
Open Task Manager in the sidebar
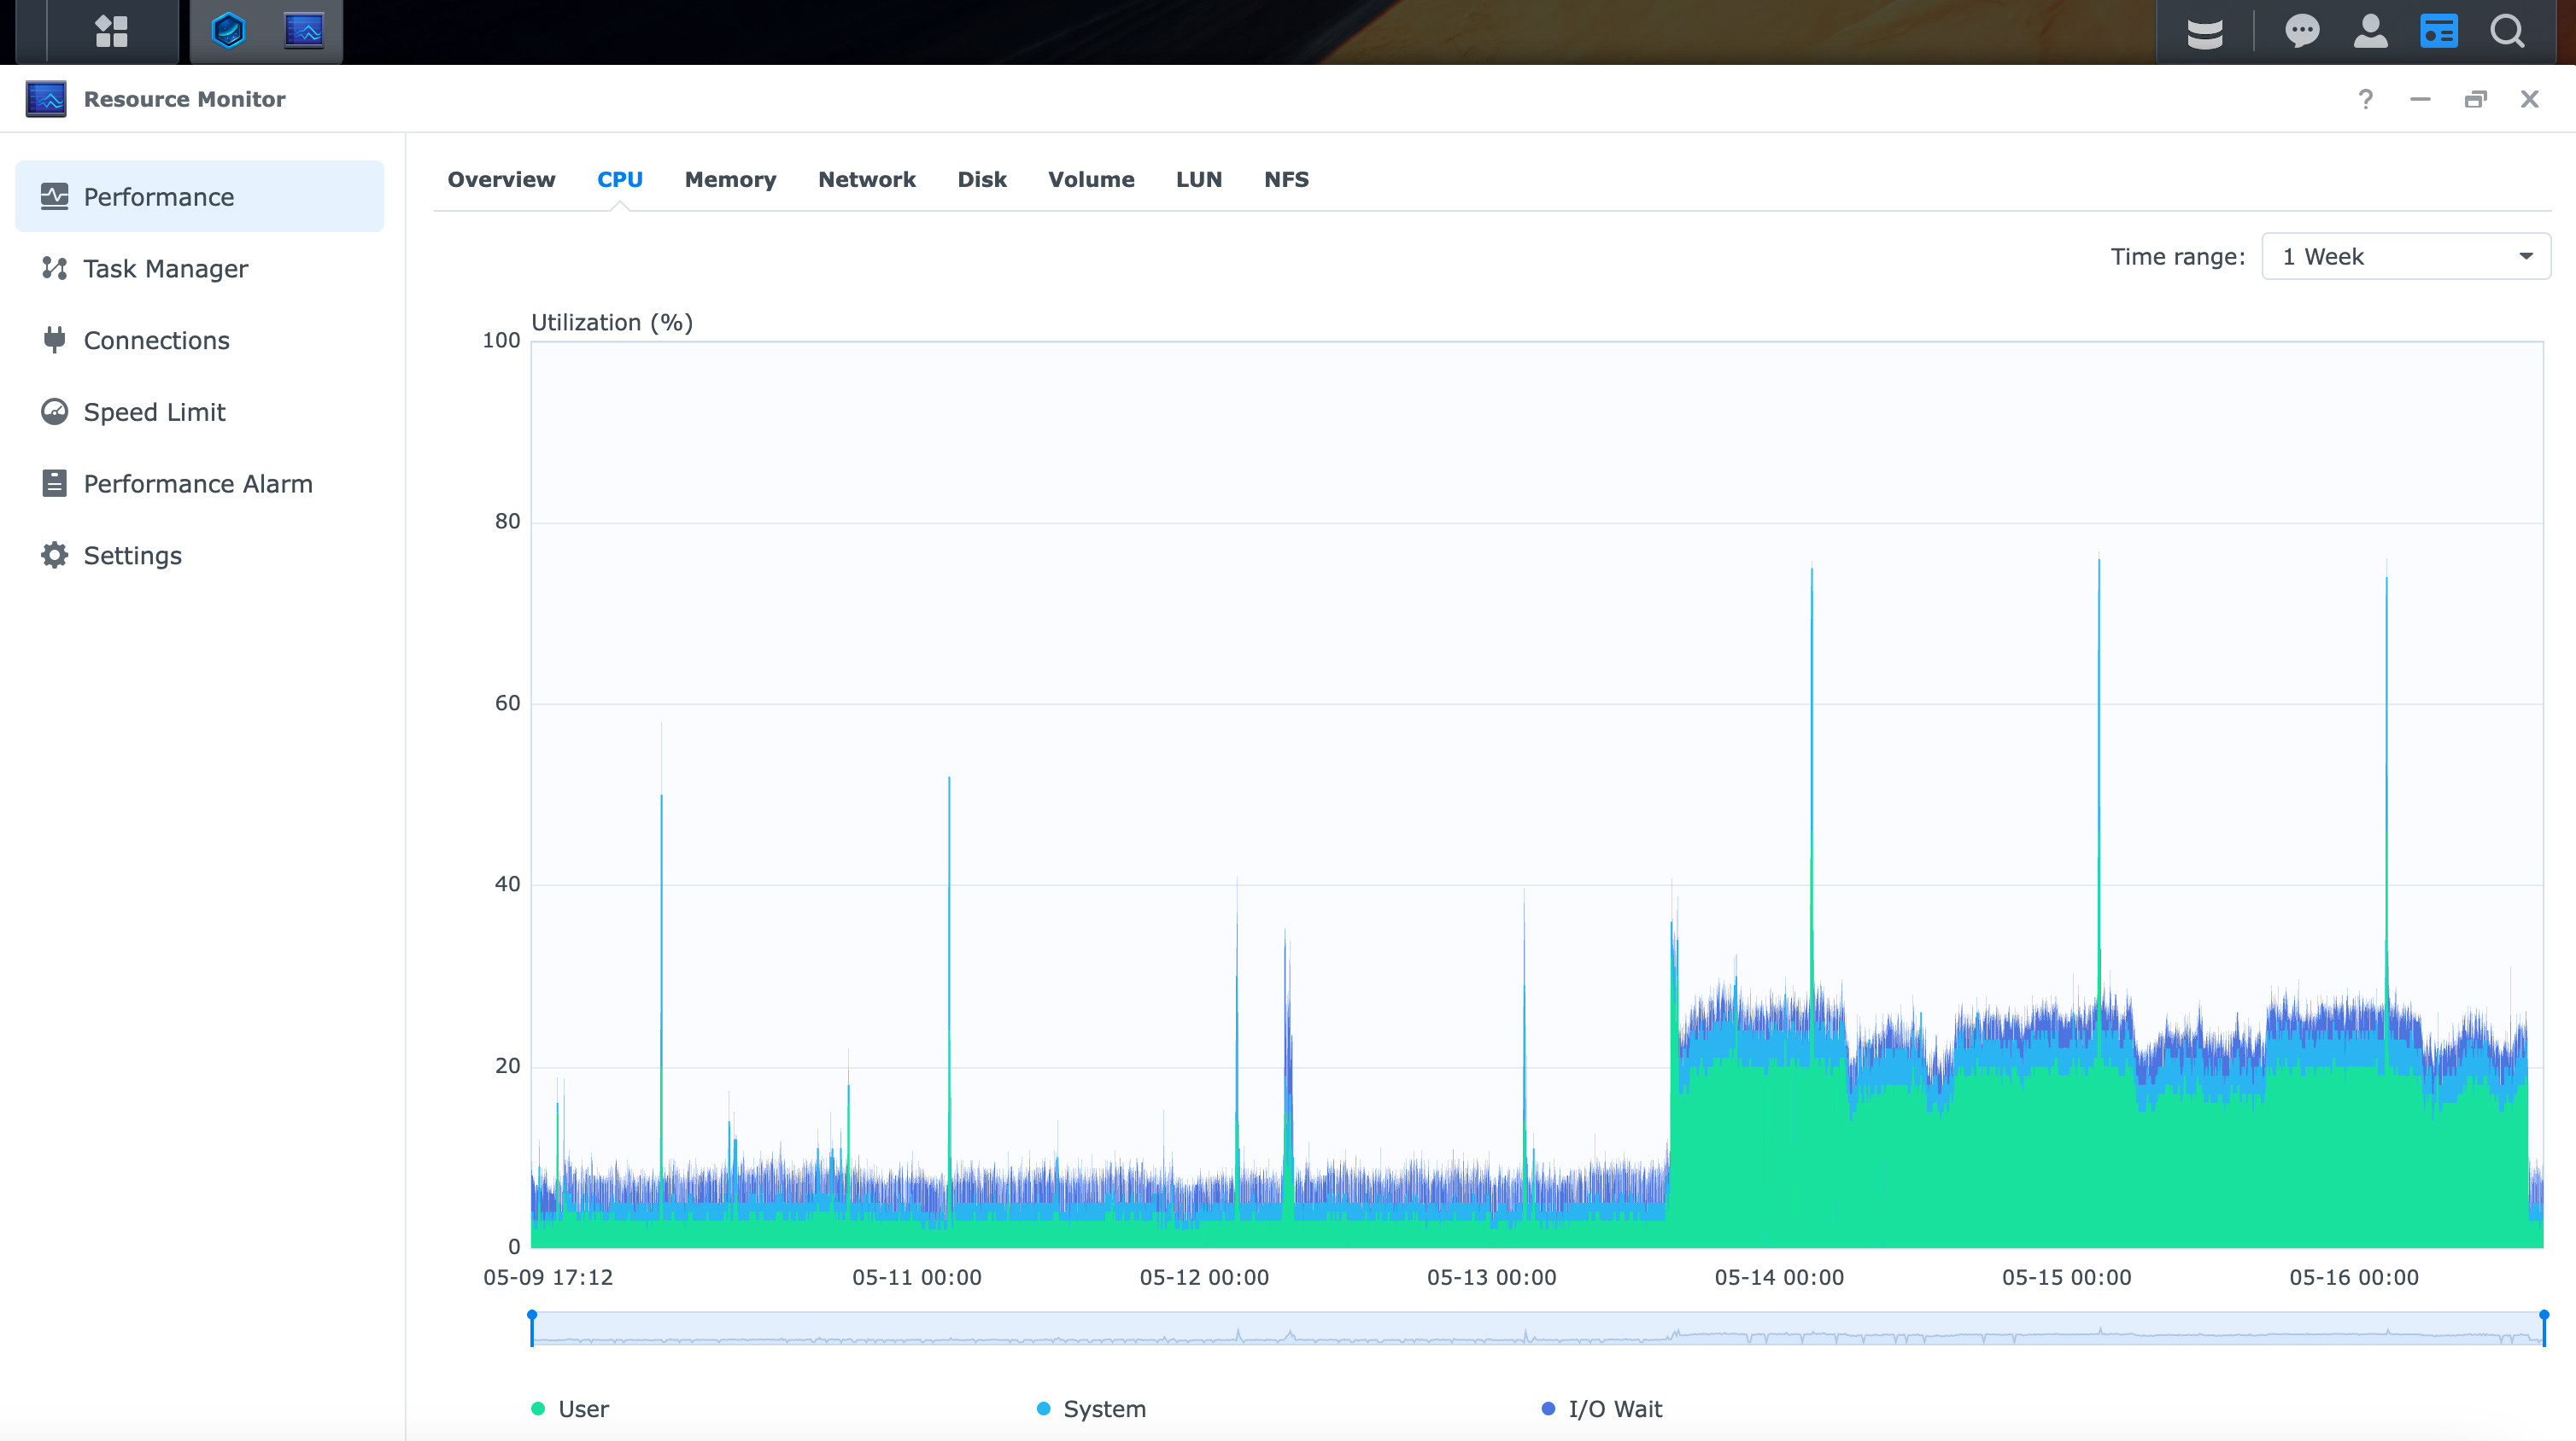coord(165,269)
